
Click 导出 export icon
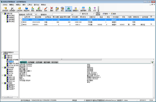tap(62, 9)
